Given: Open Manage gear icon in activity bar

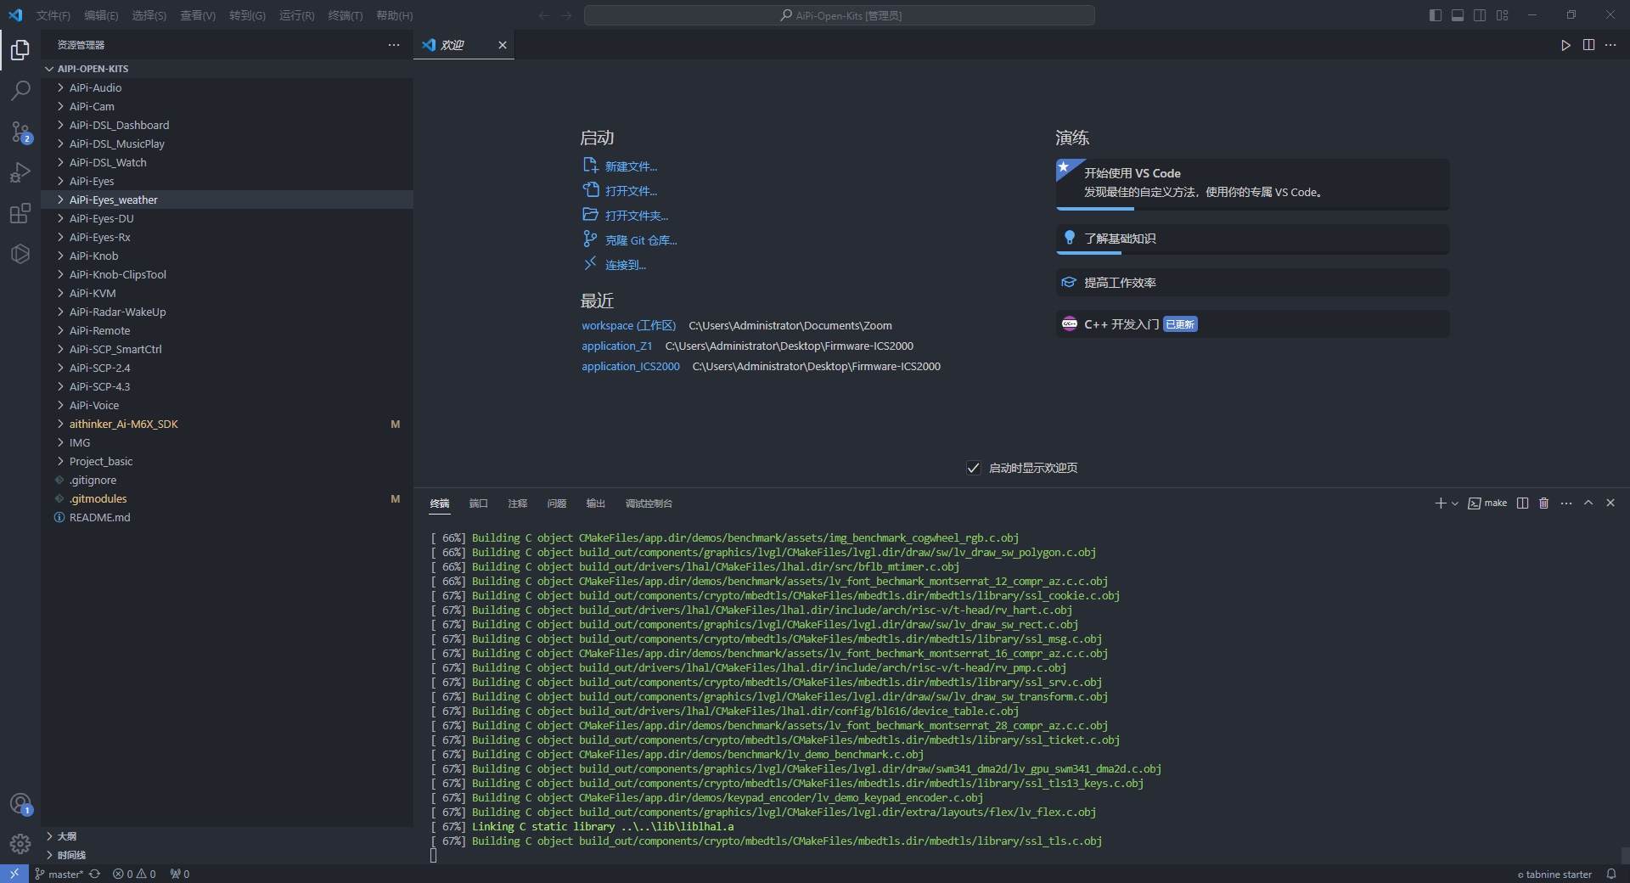Looking at the screenshot, I should [20, 844].
